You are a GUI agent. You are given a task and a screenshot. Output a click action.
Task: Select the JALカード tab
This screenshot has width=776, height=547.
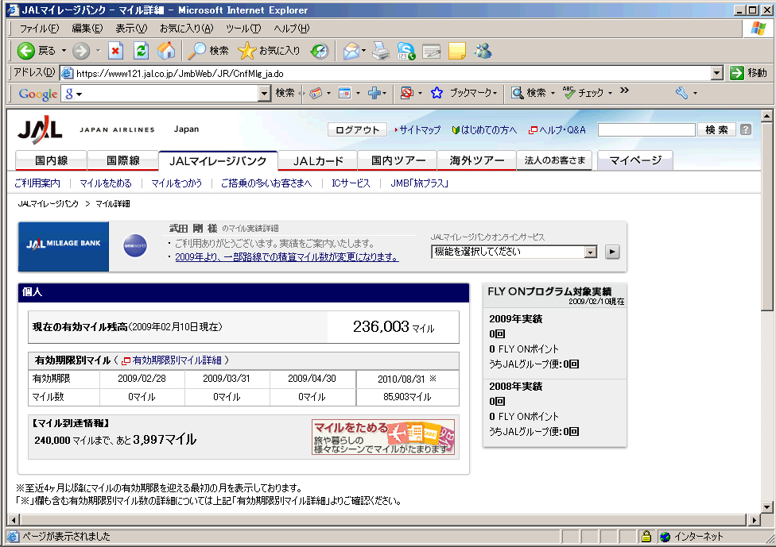click(318, 160)
